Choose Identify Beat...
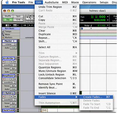 coord(57,88)
